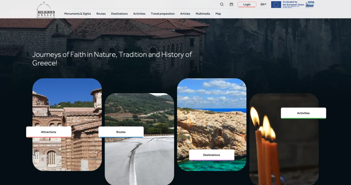
Task: Open Multimedia from the top menu
Action: point(202,14)
